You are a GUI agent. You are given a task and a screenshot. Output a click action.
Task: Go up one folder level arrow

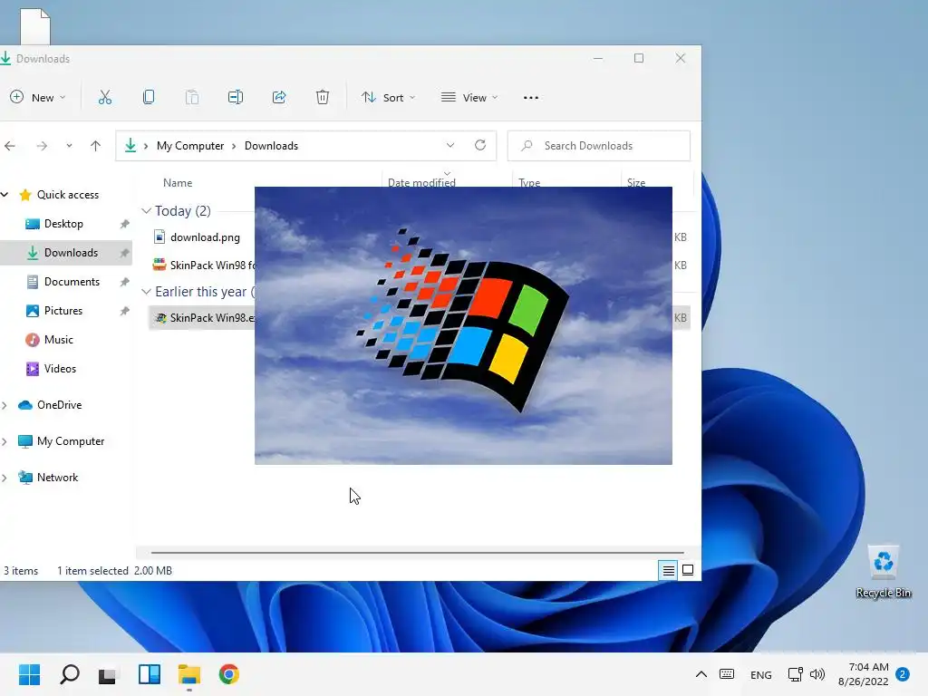(95, 146)
